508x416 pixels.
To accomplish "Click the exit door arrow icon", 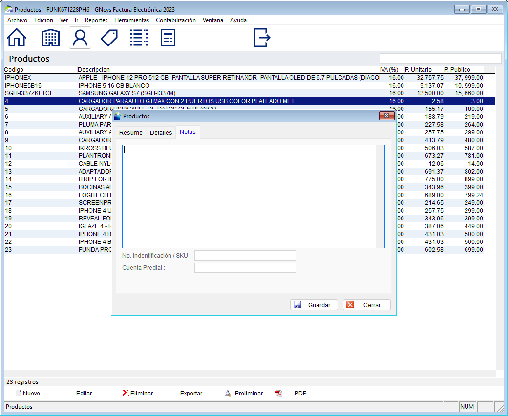I will click(x=262, y=38).
